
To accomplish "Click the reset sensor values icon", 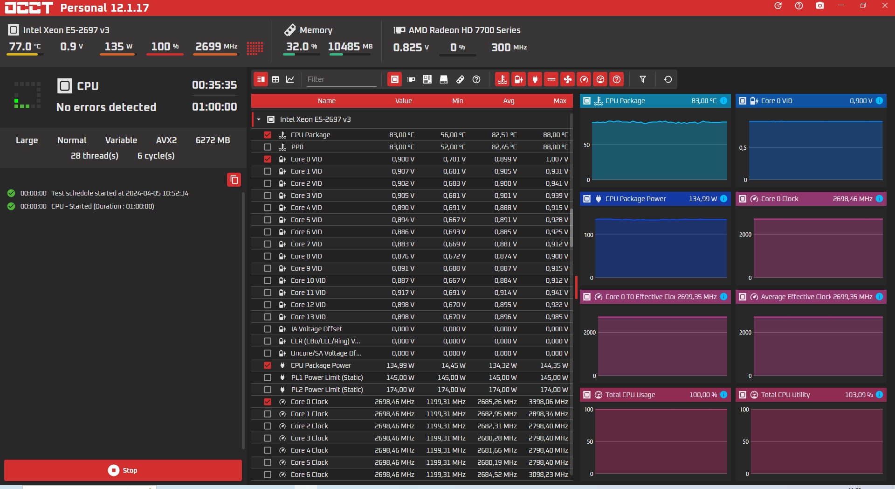I will (668, 79).
